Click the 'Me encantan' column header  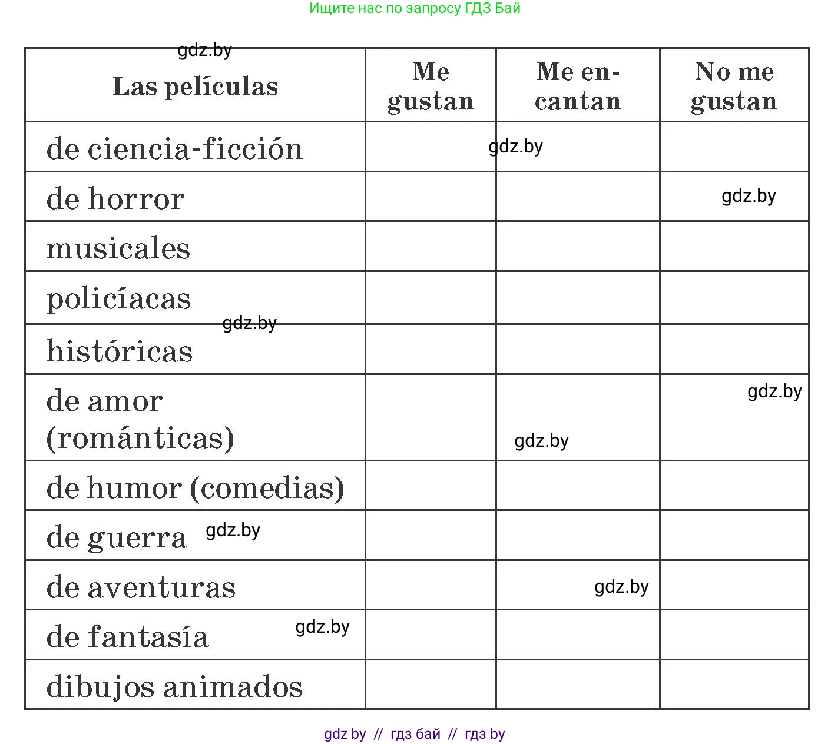pos(578,86)
